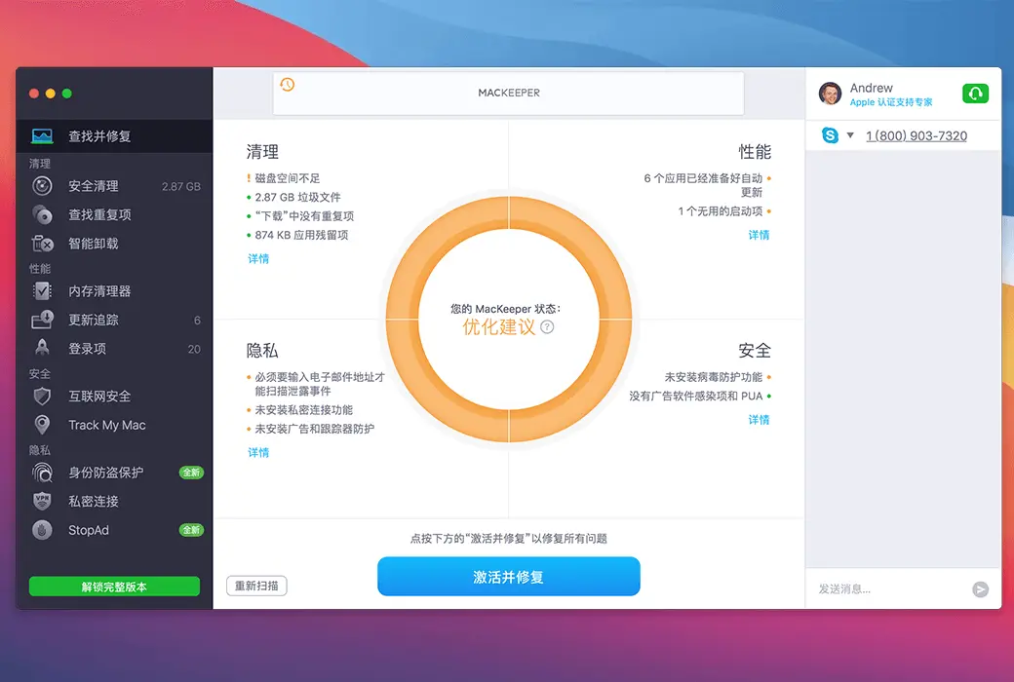Select 智能卸载 menu item
1014x682 pixels.
(114, 244)
